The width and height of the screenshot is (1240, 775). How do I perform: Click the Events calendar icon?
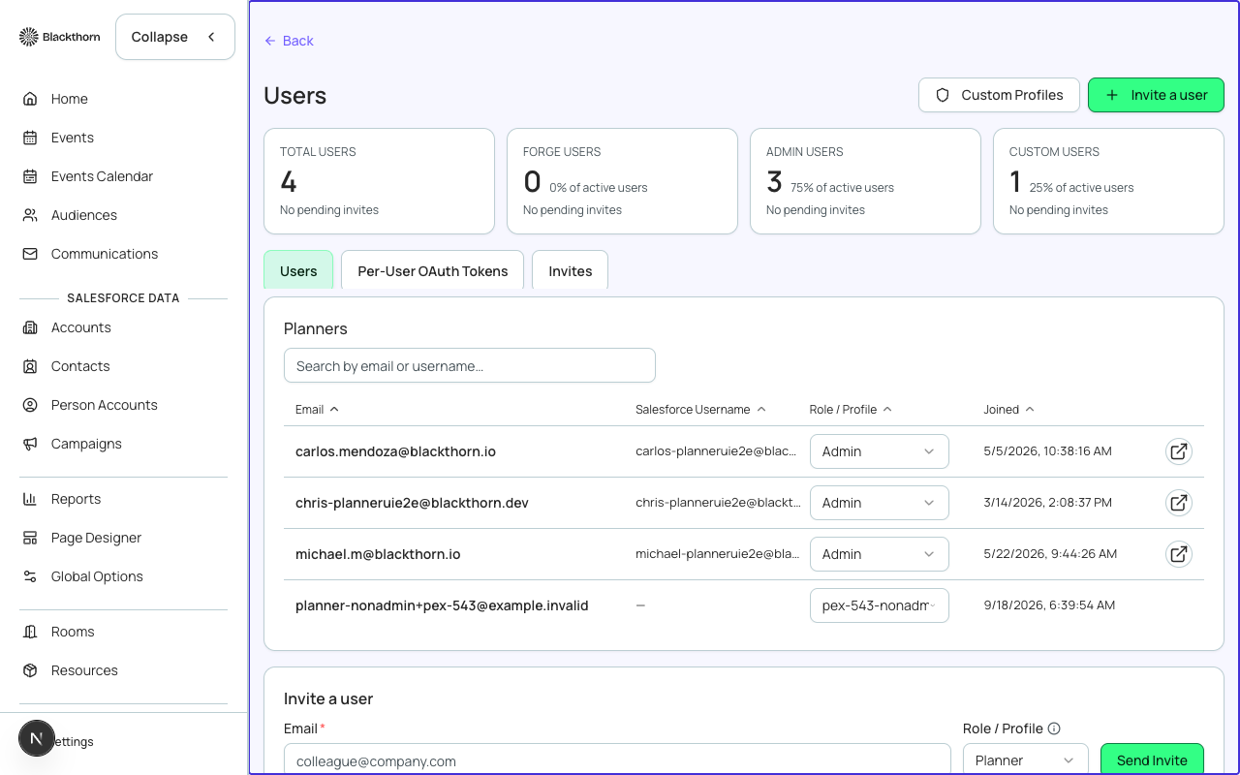tap(30, 138)
